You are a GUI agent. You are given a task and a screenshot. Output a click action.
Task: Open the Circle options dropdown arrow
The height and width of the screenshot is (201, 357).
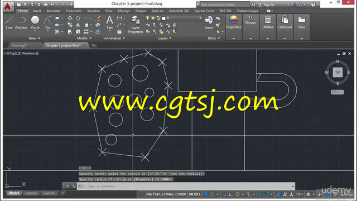click(x=35, y=31)
